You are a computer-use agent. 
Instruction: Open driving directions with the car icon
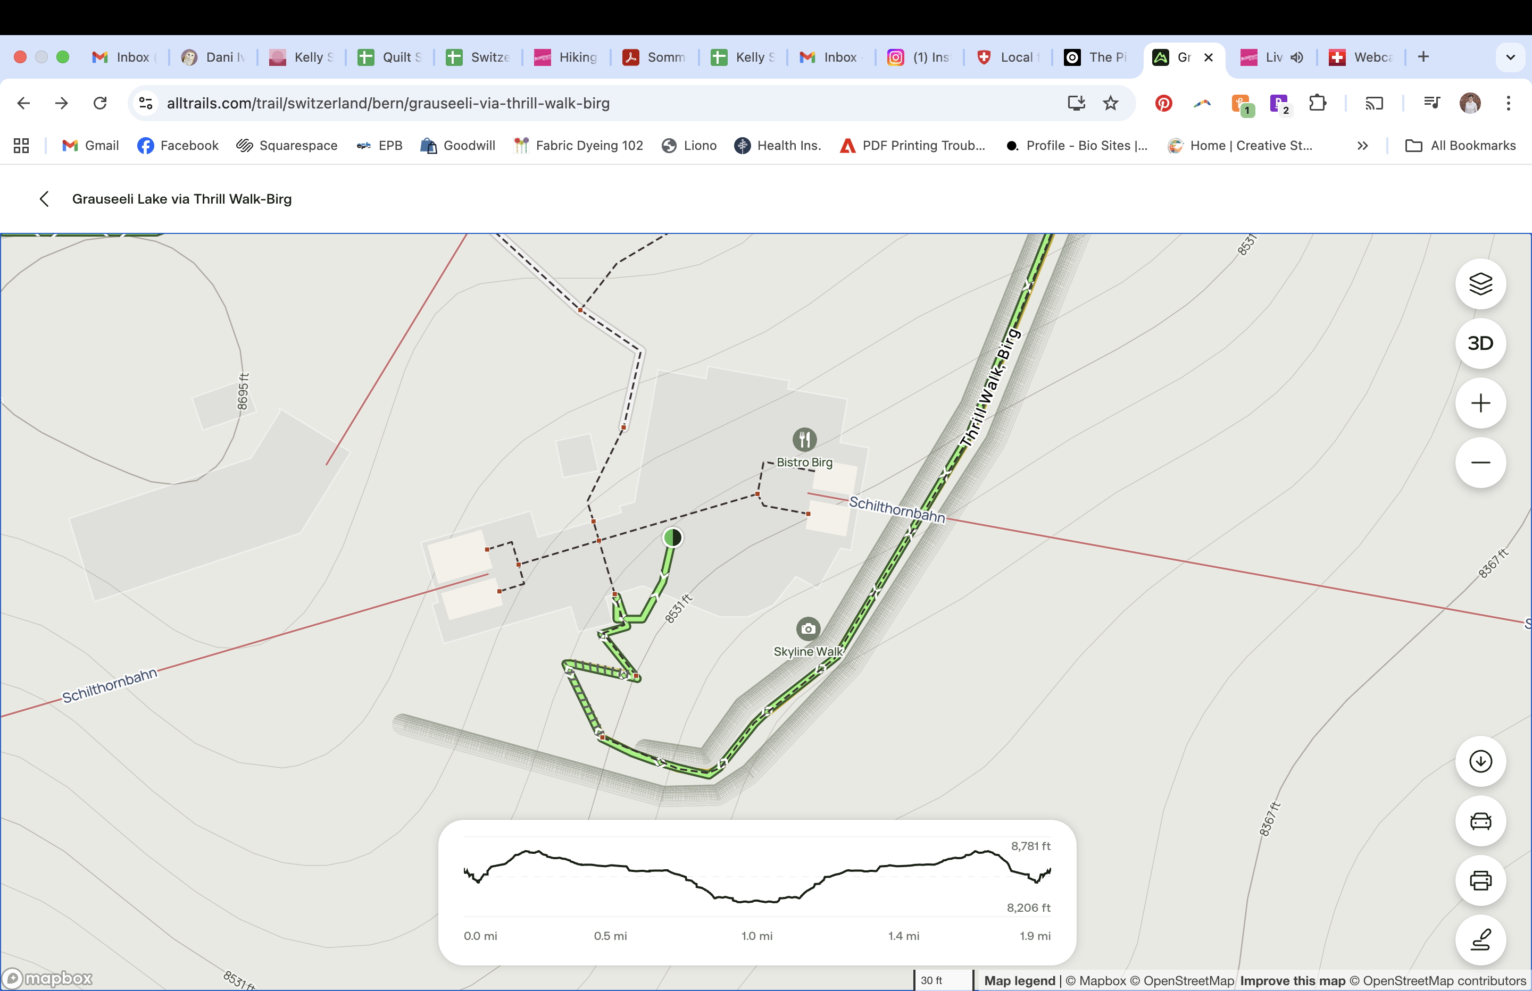point(1480,821)
